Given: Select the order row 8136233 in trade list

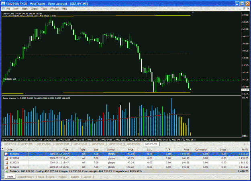Looking at the screenshot, I should tap(127, 167).
